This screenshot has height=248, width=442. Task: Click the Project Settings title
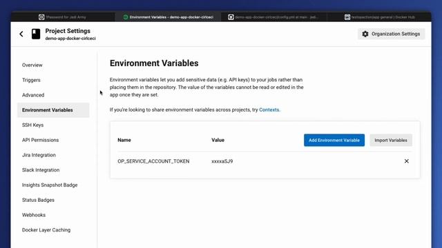pos(68,31)
